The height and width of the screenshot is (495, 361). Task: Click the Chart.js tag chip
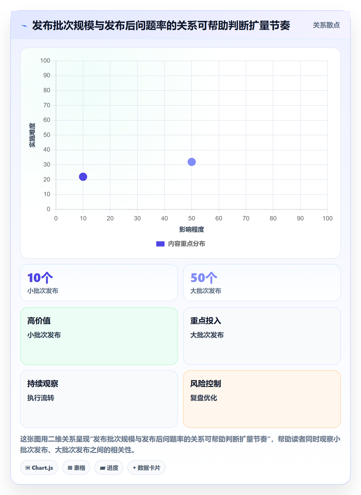[x=39, y=468]
